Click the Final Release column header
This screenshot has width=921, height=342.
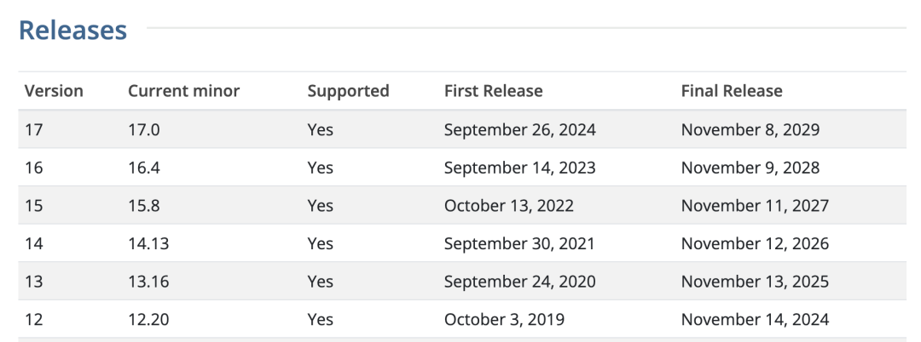[731, 91]
